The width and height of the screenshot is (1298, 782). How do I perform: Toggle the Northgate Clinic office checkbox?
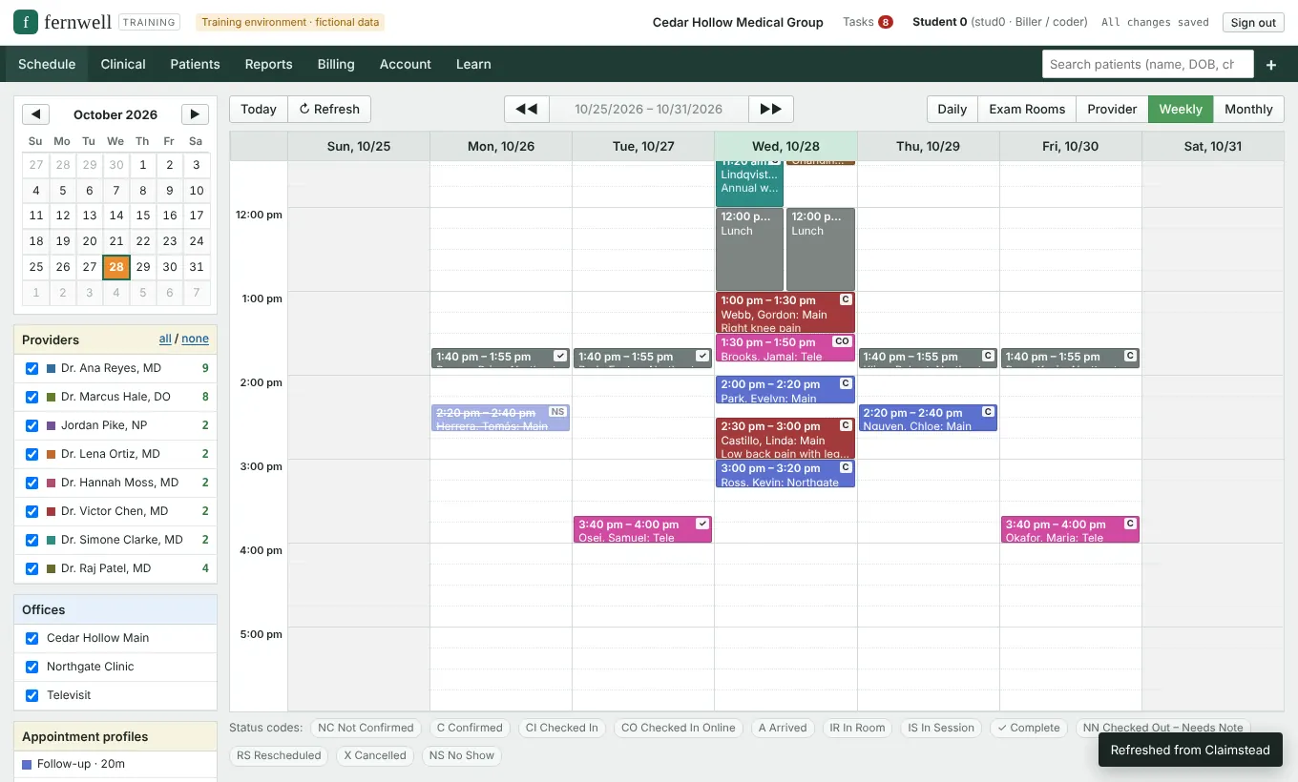click(x=32, y=667)
